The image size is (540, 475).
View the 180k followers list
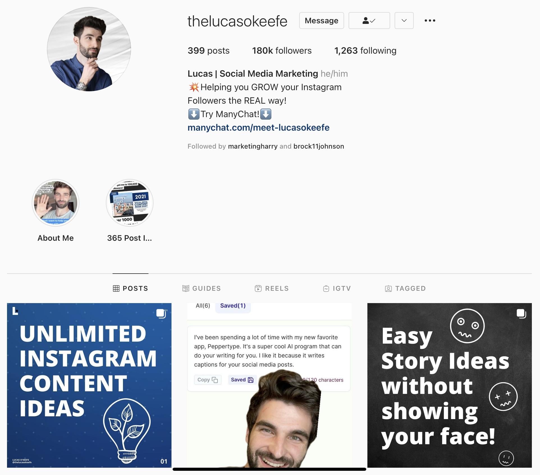282,51
